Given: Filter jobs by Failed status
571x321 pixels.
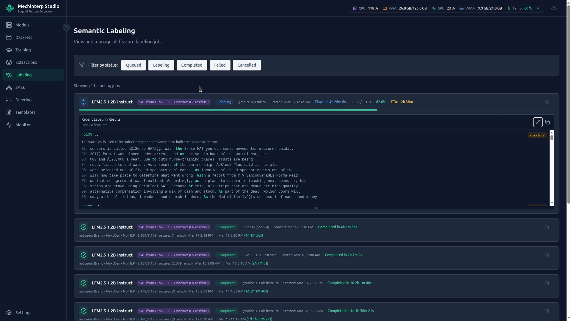Looking at the screenshot, I should (x=220, y=65).
